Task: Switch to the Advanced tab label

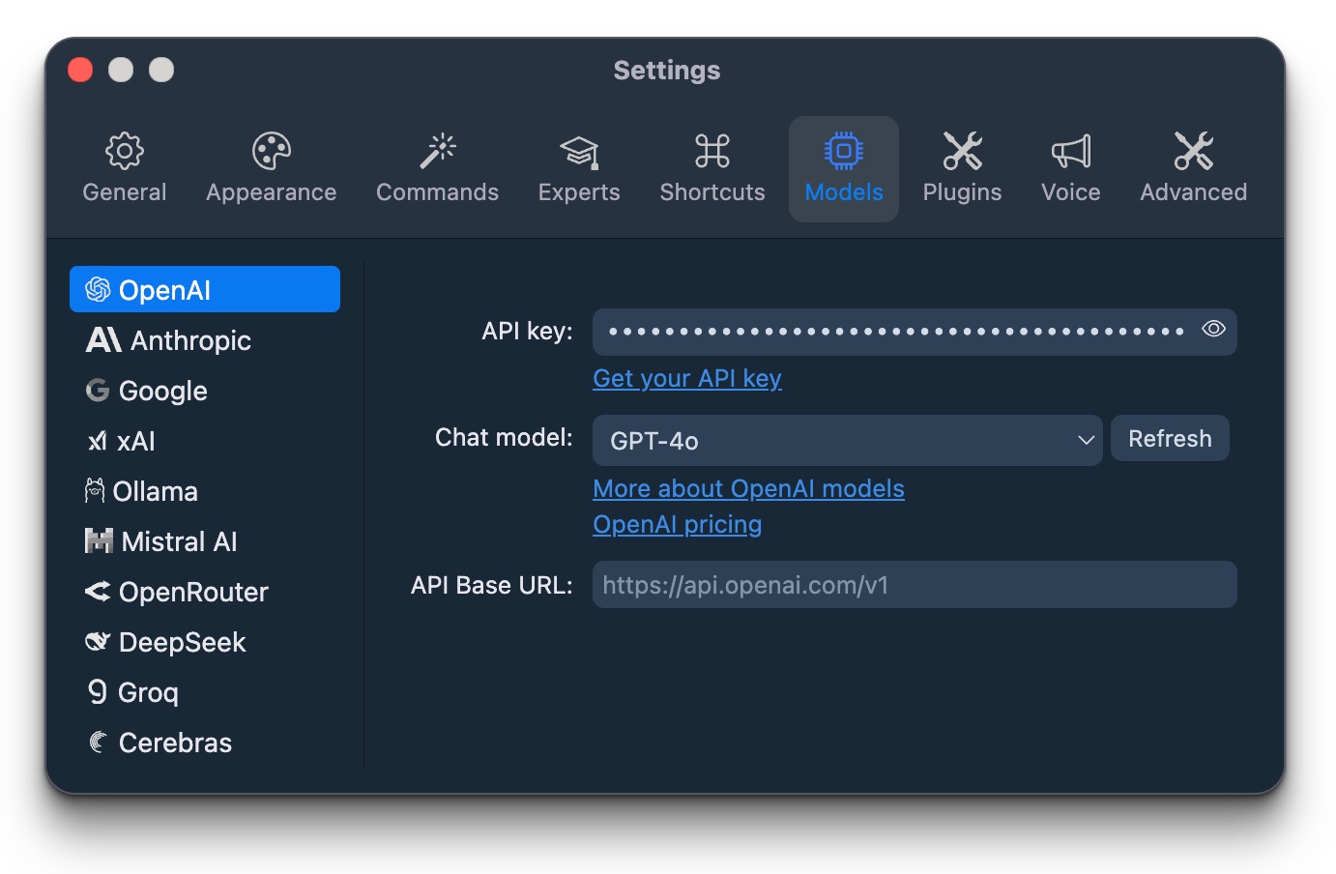Action: [x=1194, y=192]
